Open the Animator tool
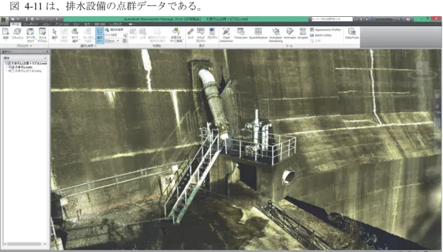The width and height of the screenshot is (443, 252). [290, 33]
